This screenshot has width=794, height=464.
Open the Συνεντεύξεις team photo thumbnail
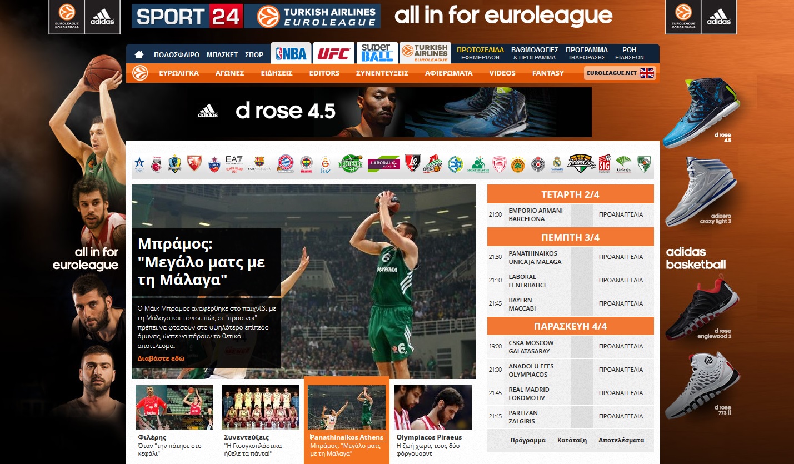pos(261,407)
